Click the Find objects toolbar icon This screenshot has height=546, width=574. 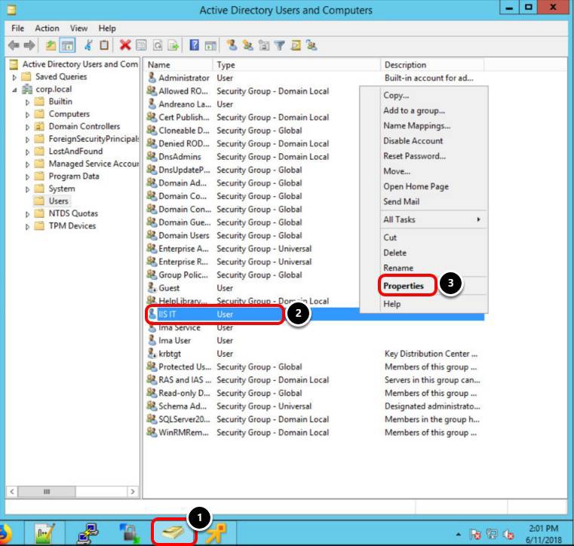(x=296, y=45)
